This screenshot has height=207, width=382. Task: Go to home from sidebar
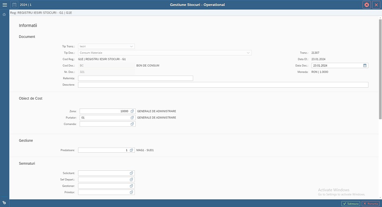click(4, 15)
